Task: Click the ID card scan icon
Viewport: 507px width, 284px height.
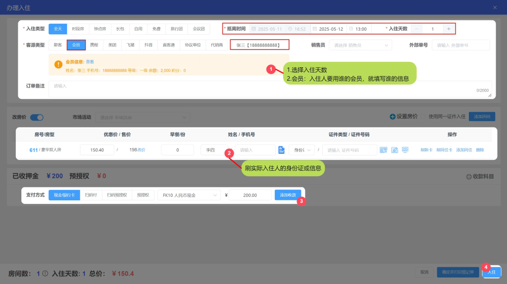Action: pyautogui.click(x=383, y=150)
